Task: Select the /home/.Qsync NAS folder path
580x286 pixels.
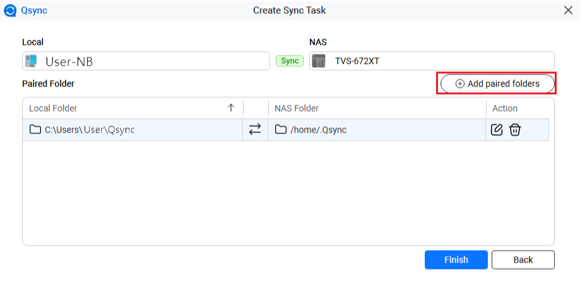Action: click(x=319, y=129)
